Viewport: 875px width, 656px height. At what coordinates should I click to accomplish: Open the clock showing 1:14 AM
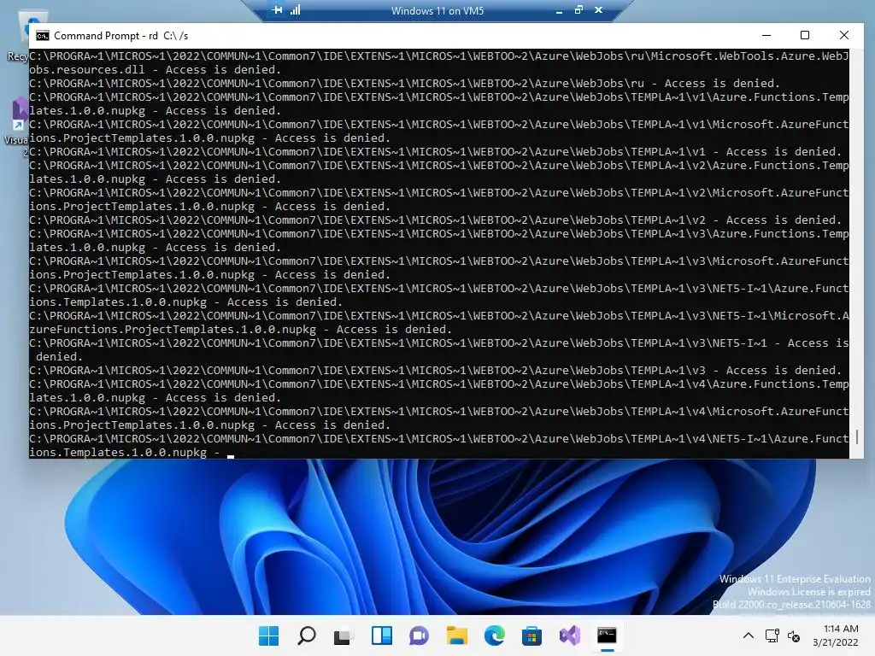coord(841,629)
